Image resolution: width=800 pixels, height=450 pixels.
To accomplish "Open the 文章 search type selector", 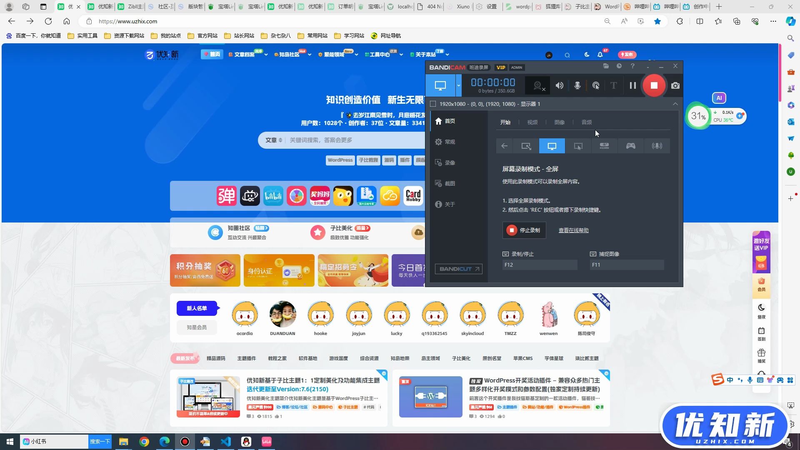I will pos(273,140).
